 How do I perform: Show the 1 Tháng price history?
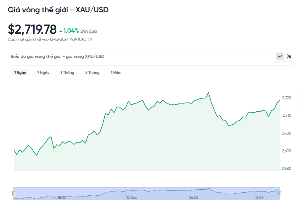coord(67,73)
